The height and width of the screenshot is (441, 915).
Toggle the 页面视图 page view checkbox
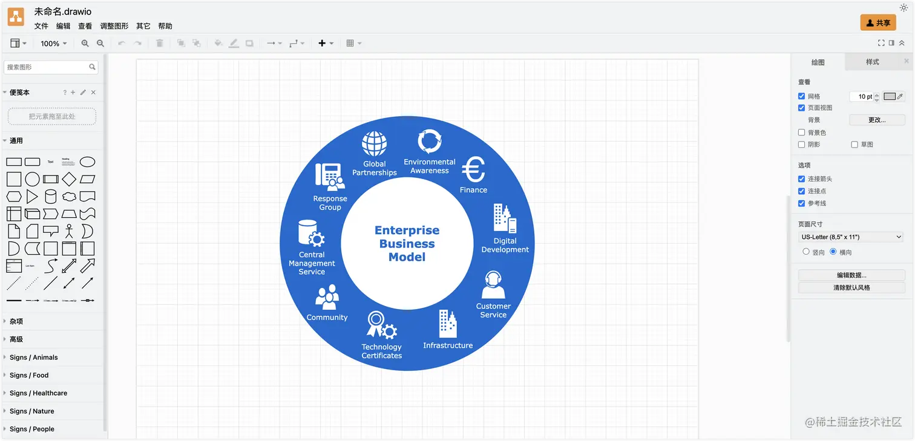(801, 108)
